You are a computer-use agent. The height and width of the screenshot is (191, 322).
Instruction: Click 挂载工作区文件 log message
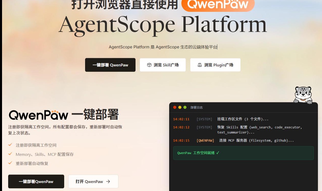click(x=243, y=119)
